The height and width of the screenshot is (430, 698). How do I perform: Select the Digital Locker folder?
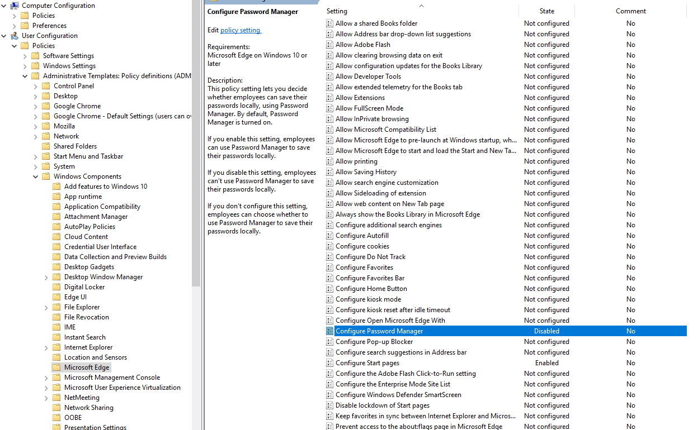[x=84, y=287]
